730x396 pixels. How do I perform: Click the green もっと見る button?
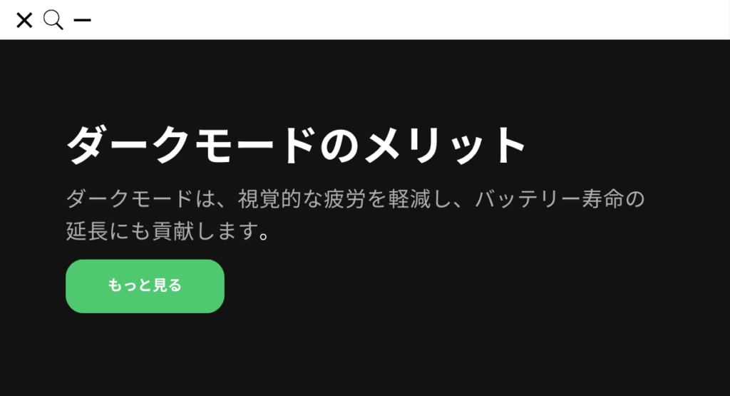click(x=145, y=286)
